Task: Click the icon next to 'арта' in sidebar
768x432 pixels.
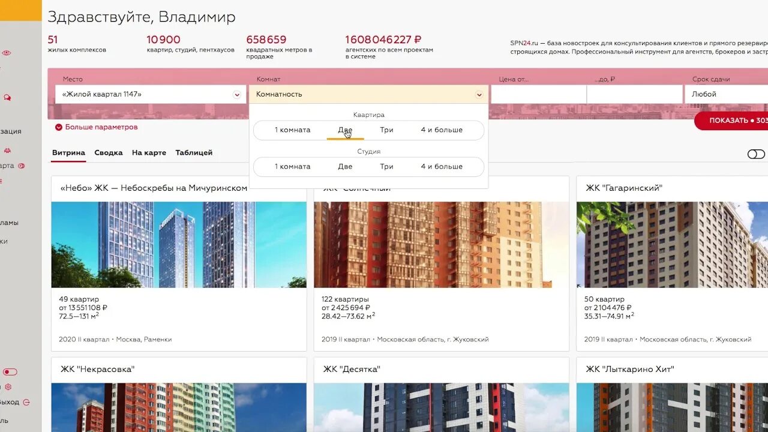Action: [21, 166]
